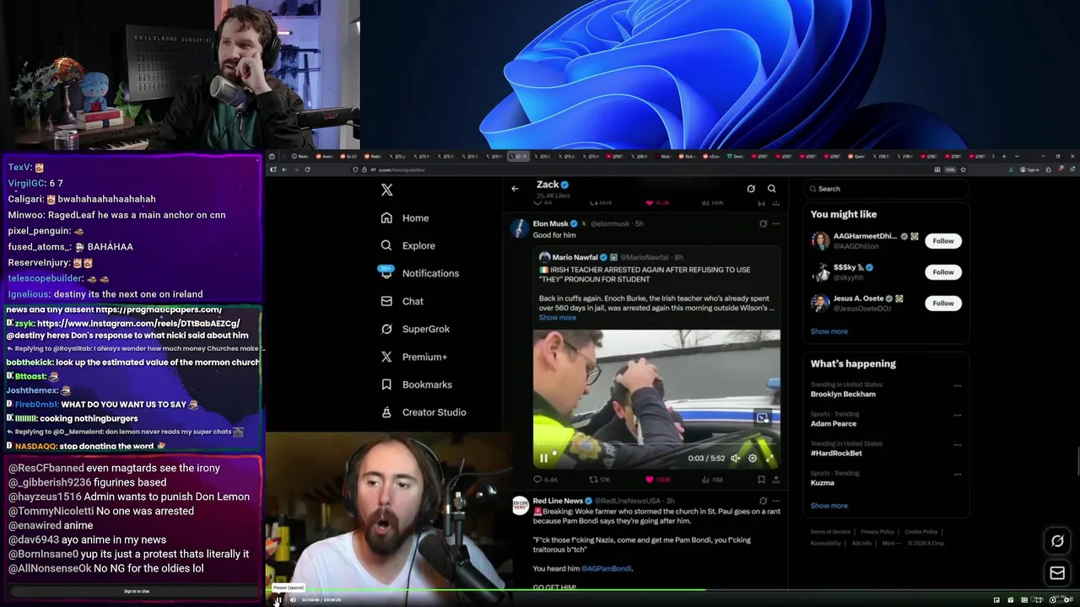Share Elon Musk's post
1080x607 pixels.
click(x=775, y=480)
